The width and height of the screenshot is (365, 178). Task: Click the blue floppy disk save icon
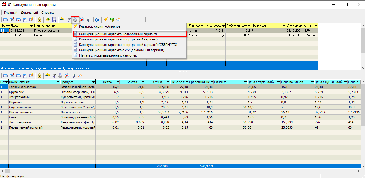54,20
